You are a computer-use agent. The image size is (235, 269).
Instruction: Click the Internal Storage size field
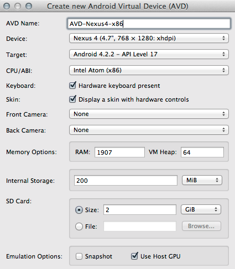point(126,181)
